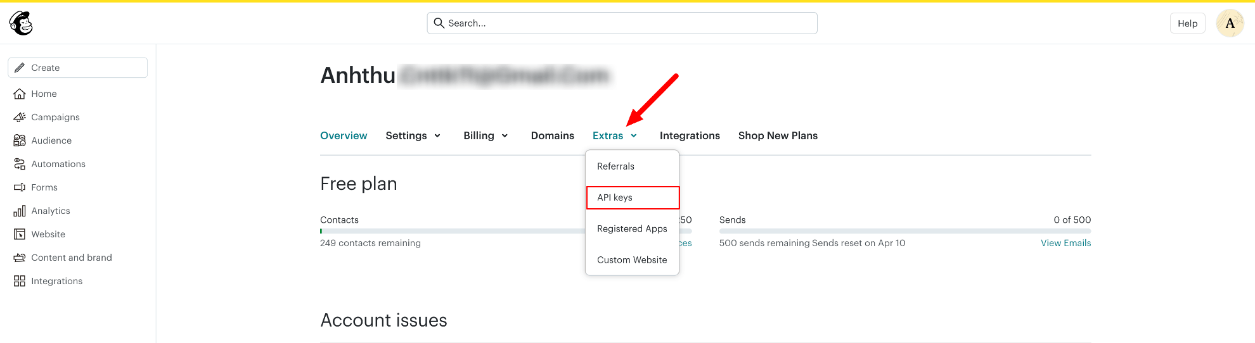Click the '249 contacts remaining' text
This screenshot has height=343, width=1255.
pos(370,243)
